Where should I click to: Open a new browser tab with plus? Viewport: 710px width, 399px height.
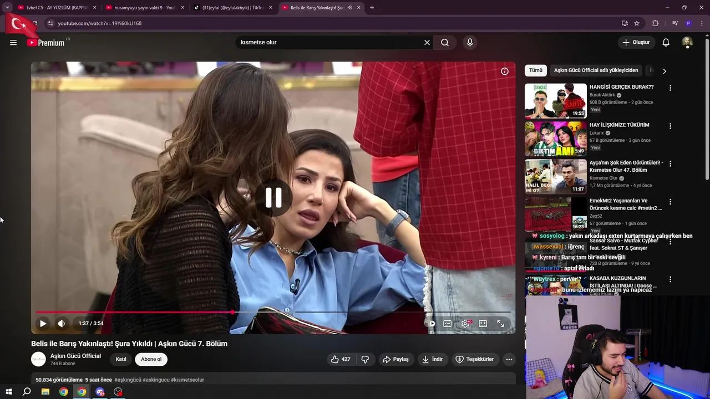coord(372,8)
